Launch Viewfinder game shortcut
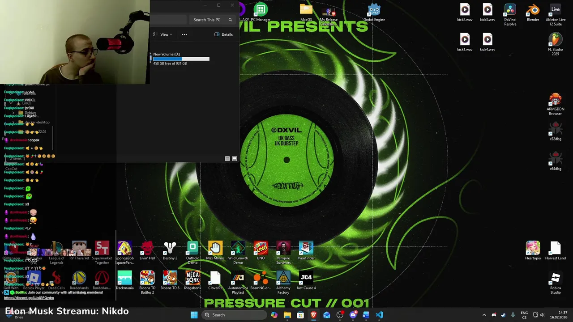The width and height of the screenshot is (573, 322). [306, 251]
